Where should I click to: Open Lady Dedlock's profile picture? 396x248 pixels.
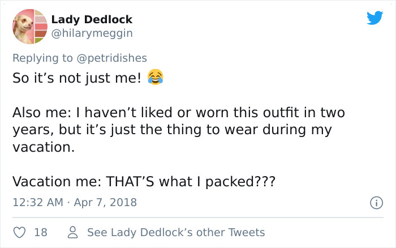(x=29, y=26)
